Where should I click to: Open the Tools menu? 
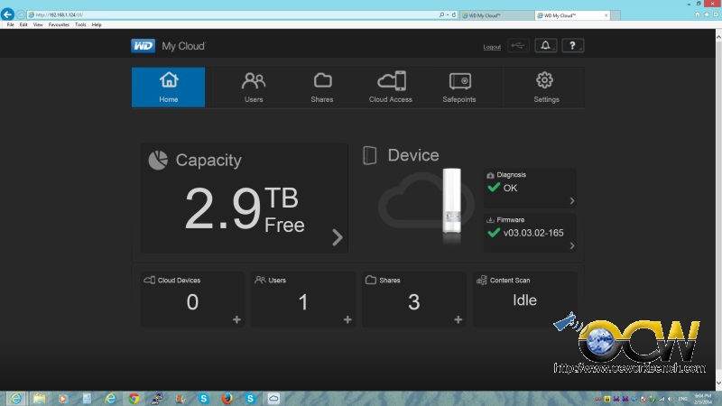pos(80,25)
